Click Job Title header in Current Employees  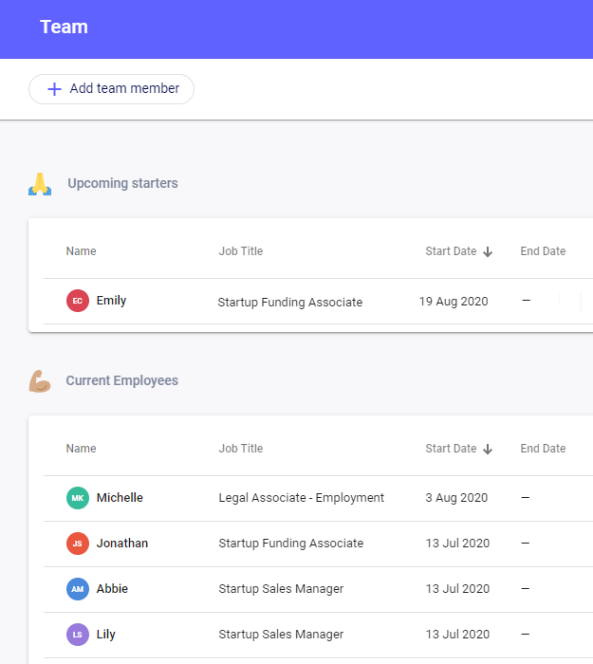[x=241, y=449]
